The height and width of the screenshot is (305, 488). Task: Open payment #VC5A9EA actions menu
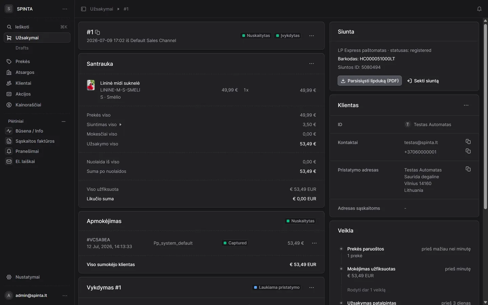pos(314,243)
